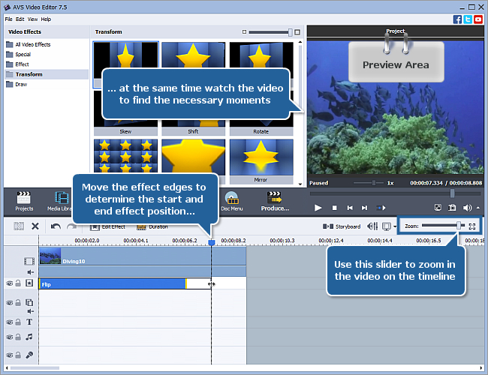Undo the last action

56,226
